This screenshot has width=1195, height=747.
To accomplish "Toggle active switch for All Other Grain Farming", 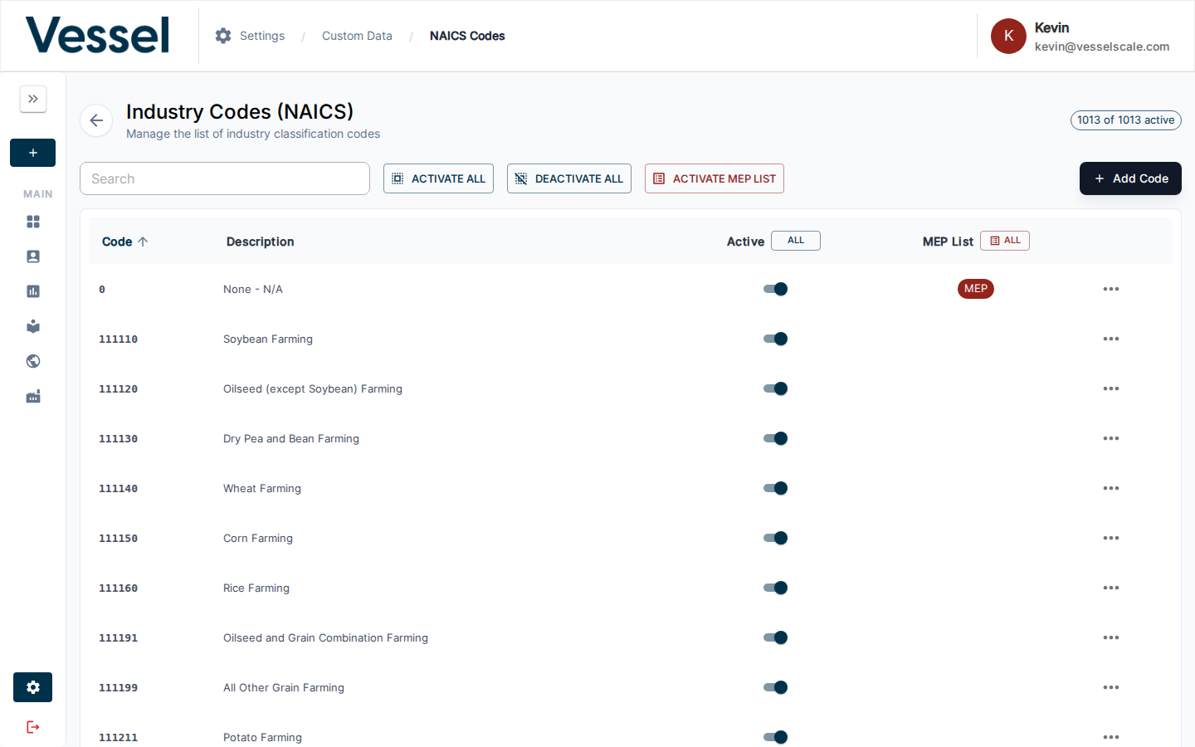I will (x=775, y=687).
